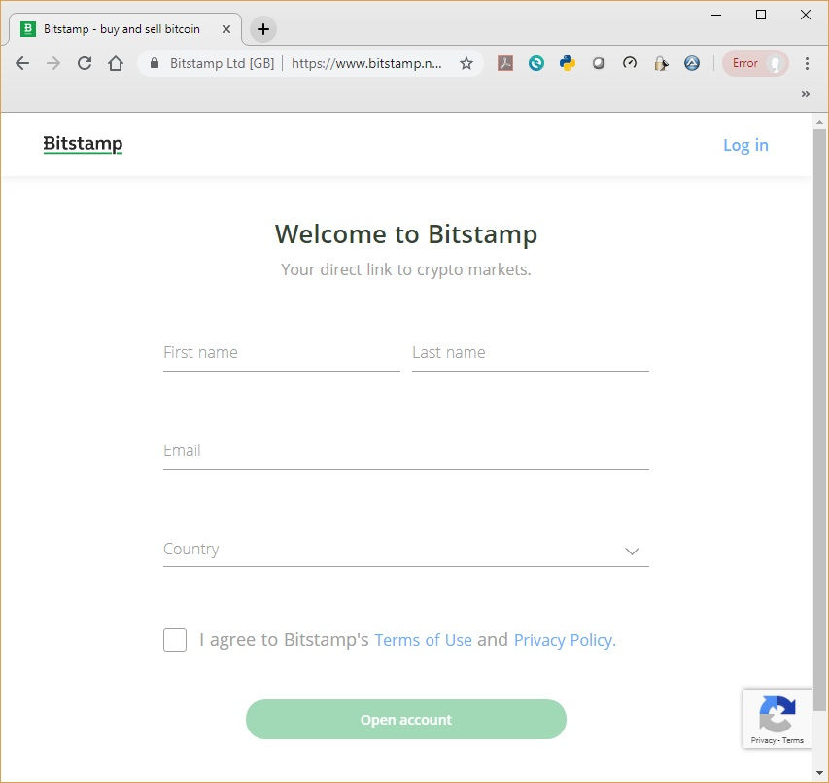Viewport: 829px width, 783px height.
Task: Open the speedometer extension icon
Action: (x=630, y=63)
